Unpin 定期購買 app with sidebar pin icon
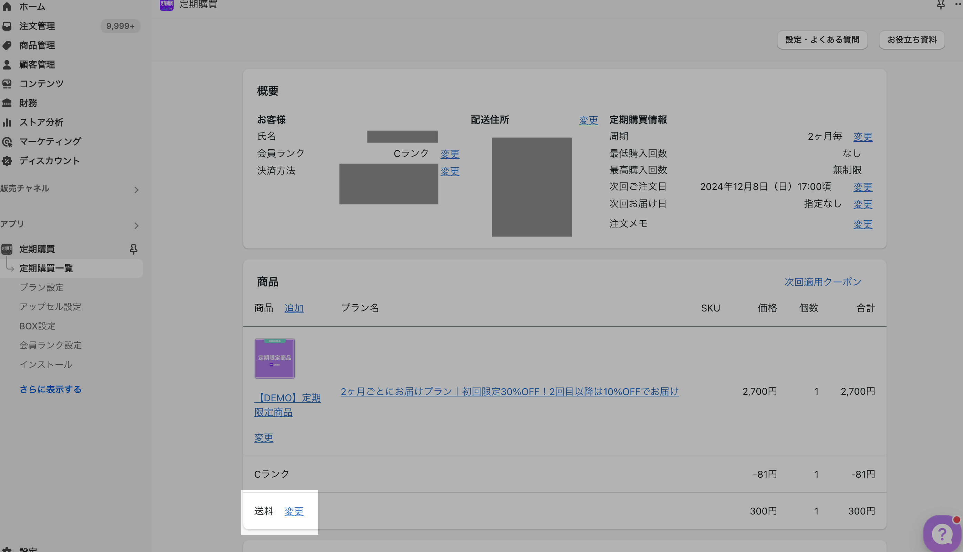Screen dimensions: 963x552 click(133, 249)
